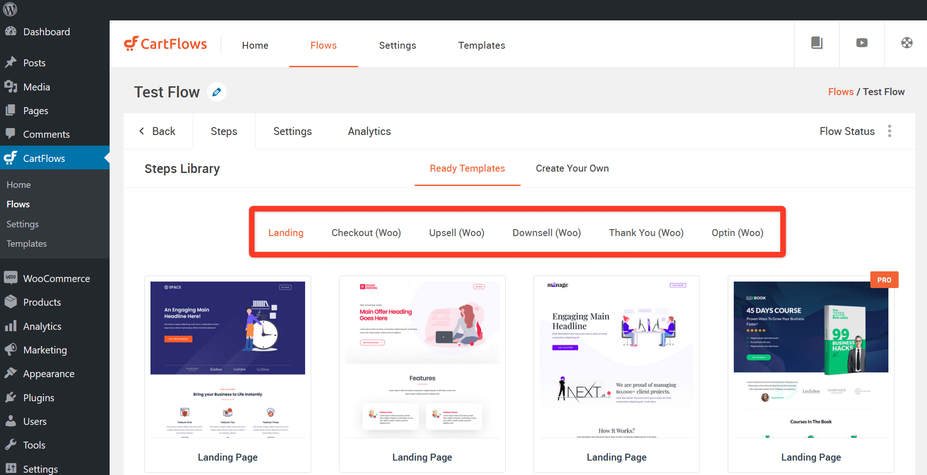The height and width of the screenshot is (475, 927).
Task: Click the pencil icon beside Test Flow
Action: pyautogui.click(x=216, y=92)
